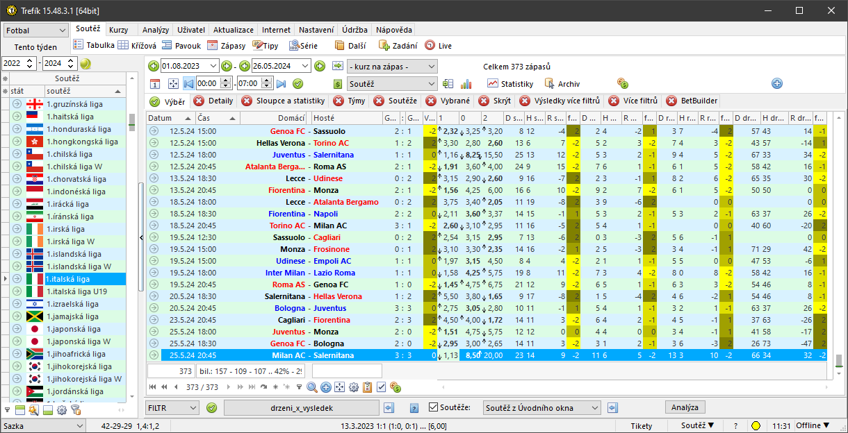Show the Pavouk bracket view
Screen dimensions: 848x433
(181, 46)
